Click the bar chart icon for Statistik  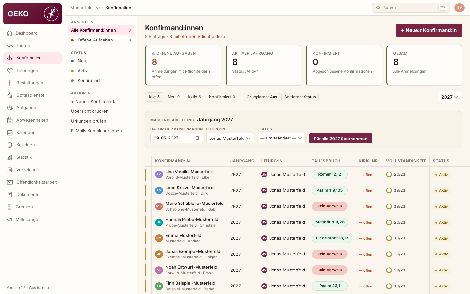[10, 157]
